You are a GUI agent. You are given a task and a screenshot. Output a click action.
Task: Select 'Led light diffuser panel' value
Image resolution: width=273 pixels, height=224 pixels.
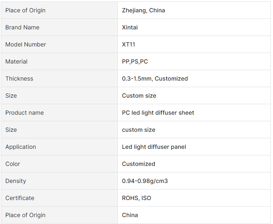(154, 147)
